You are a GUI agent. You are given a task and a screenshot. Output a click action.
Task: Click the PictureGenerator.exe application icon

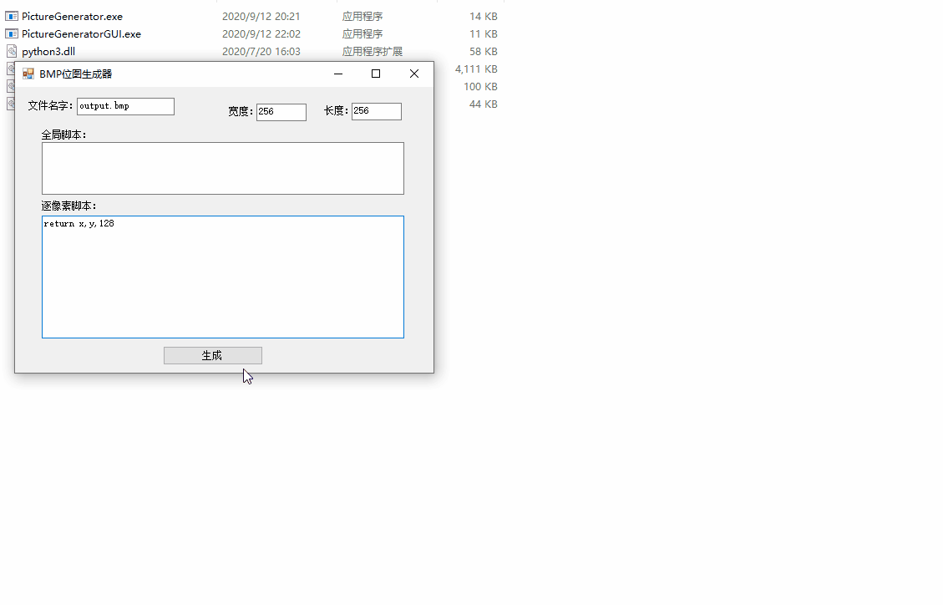12,15
